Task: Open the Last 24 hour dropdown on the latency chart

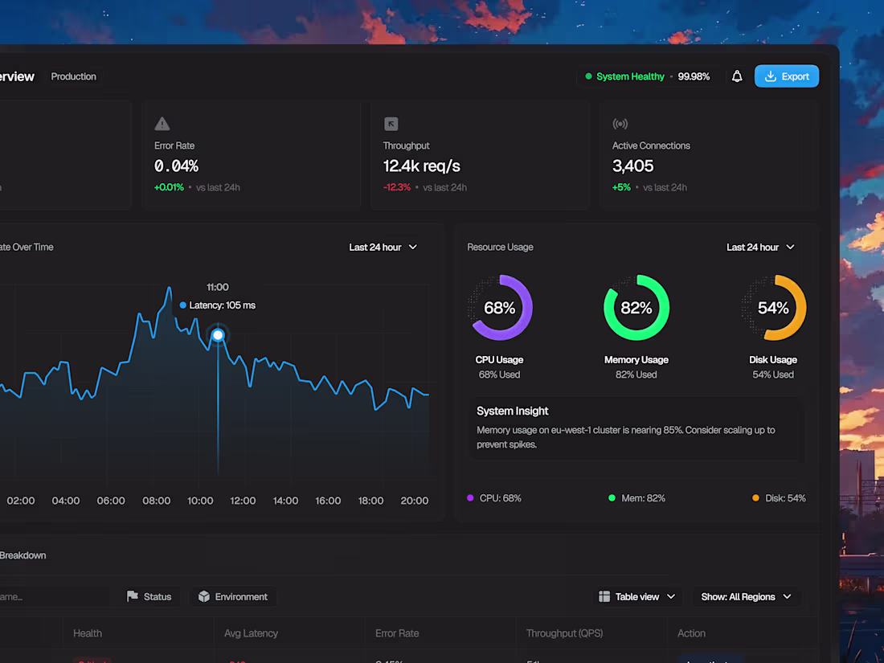Action: point(383,247)
